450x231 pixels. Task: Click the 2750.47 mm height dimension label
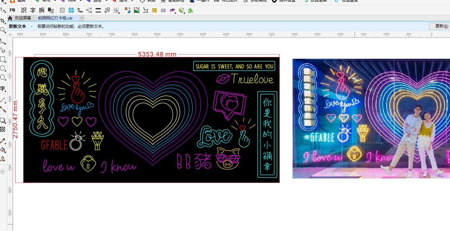pyautogui.click(x=15, y=119)
